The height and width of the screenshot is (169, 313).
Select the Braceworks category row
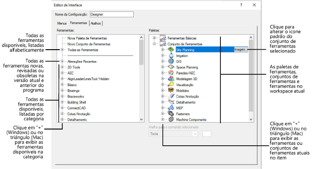coord(76,97)
